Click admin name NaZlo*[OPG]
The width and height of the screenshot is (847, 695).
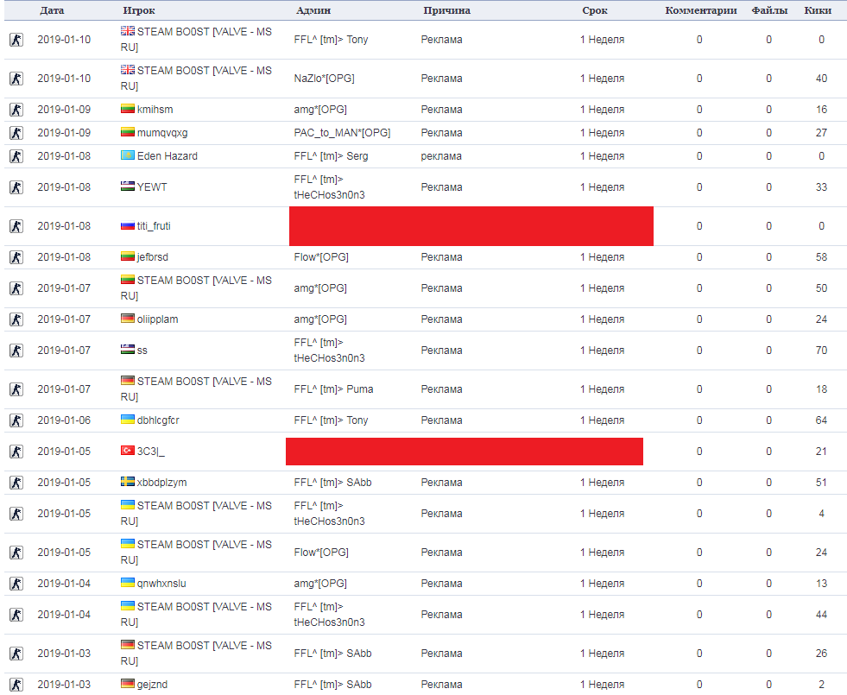point(324,79)
